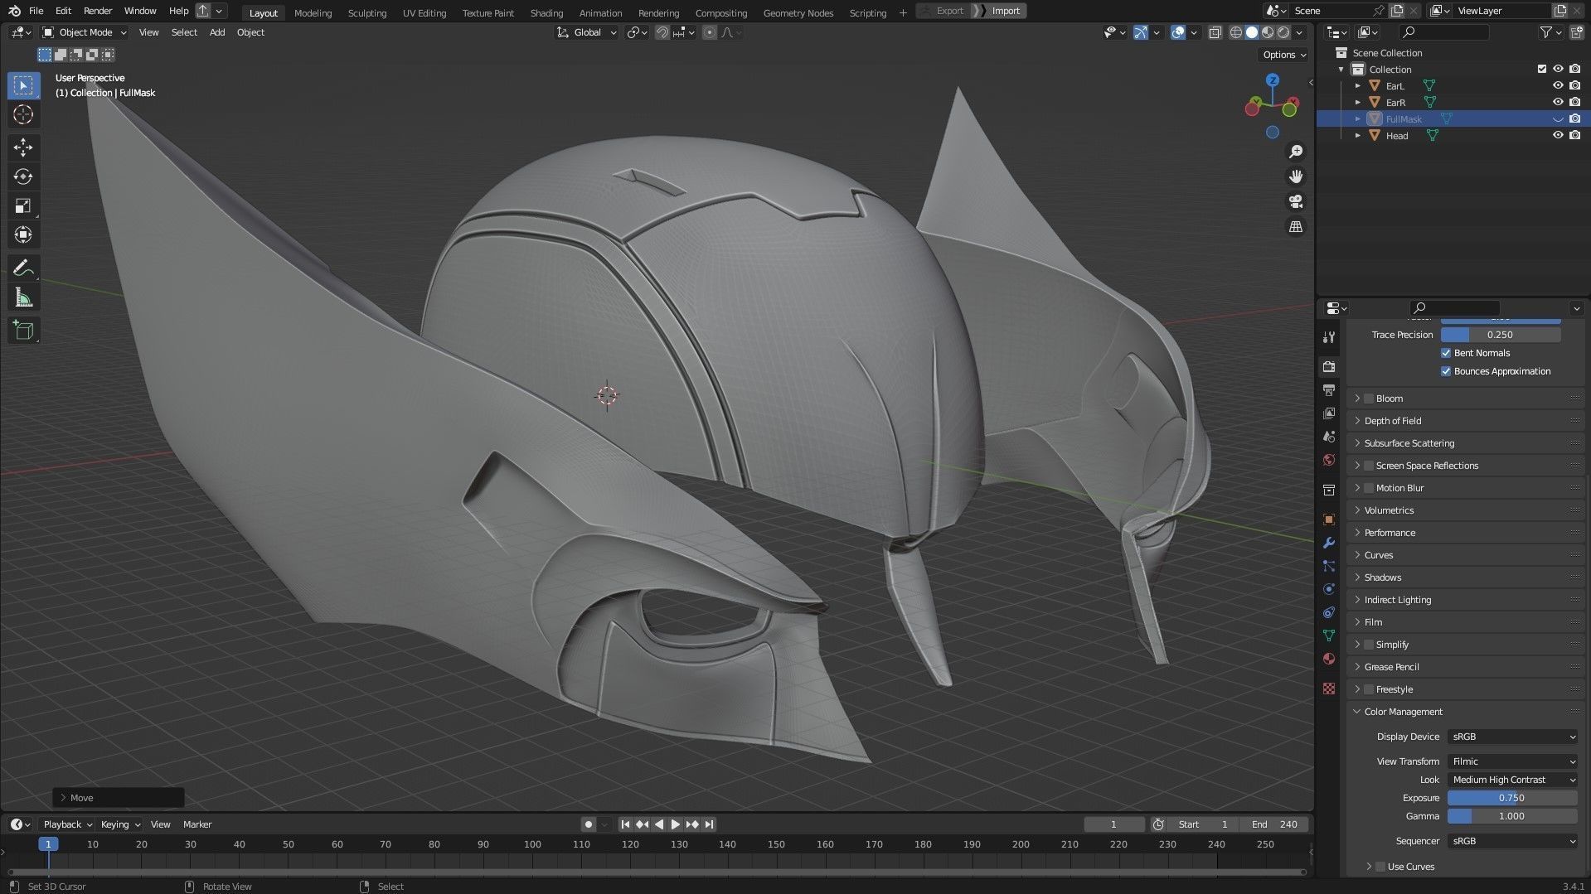Open Global transform orientation dropdown
The image size is (1591, 894).
click(x=587, y=32)
